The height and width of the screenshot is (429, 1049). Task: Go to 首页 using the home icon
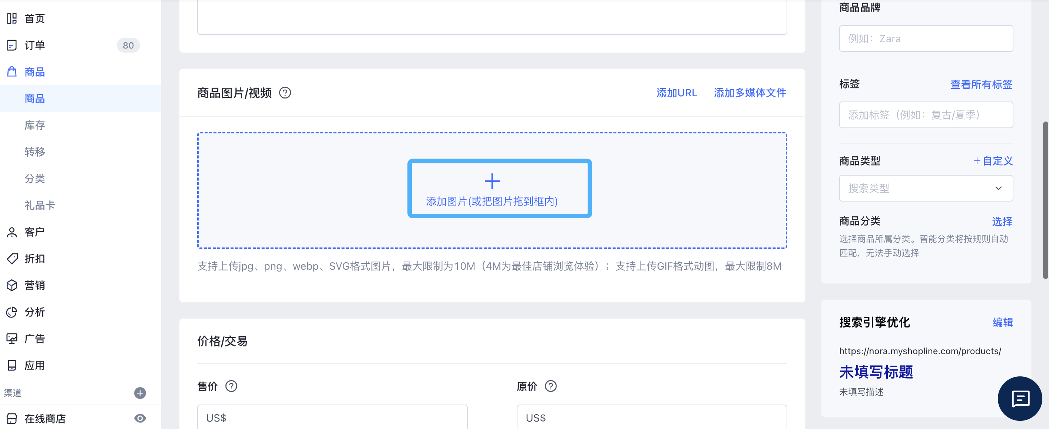coord(11,18)
